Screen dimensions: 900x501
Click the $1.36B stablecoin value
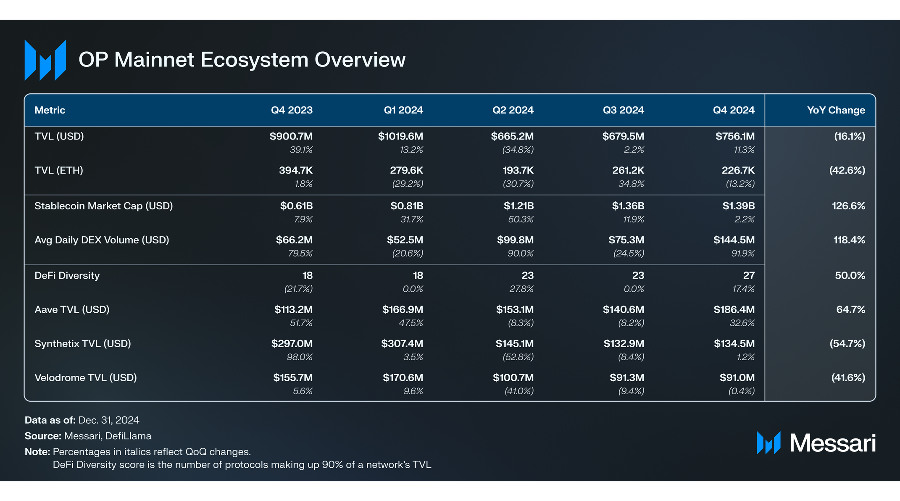click(x=628, y=206)
